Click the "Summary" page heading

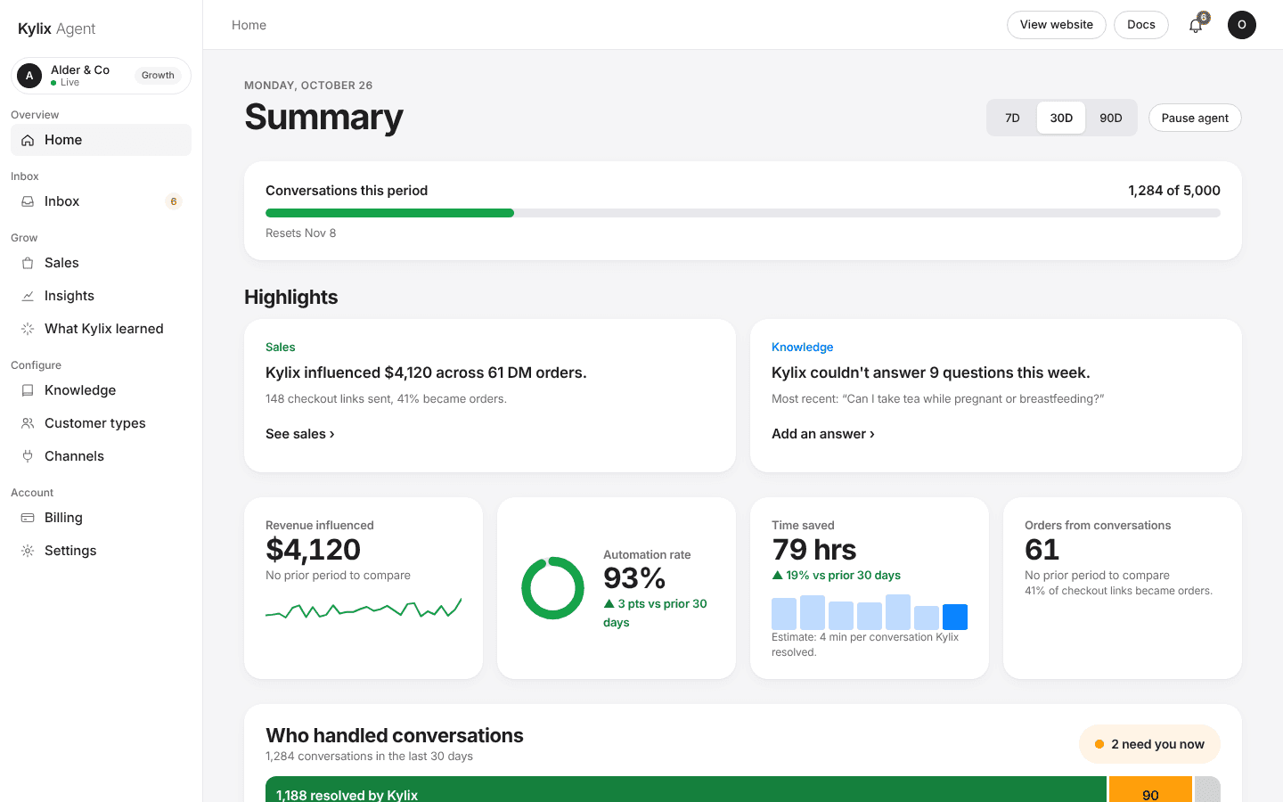click(x=323, y=118)
